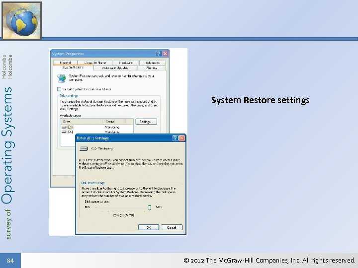Screen dimensions: 358x268
Task: Click drive icon in Drive (C:) Settings dialog
Action: [x=84, y=148]
